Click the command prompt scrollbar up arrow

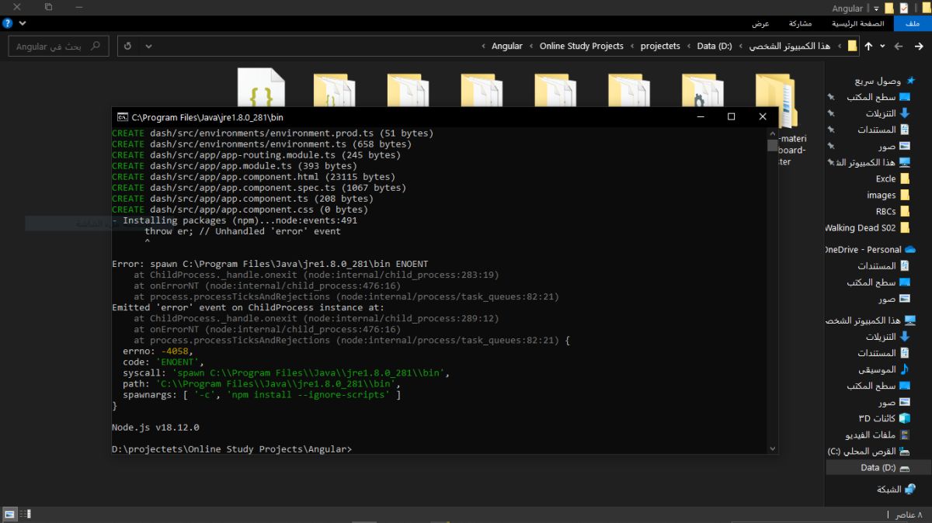tap(772, 133)
